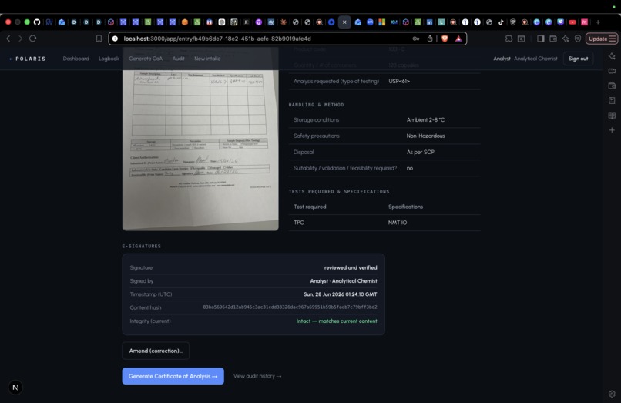Open the Wallet icon in right sidebar
The image size is (621, 403).
tap(612, 86)
